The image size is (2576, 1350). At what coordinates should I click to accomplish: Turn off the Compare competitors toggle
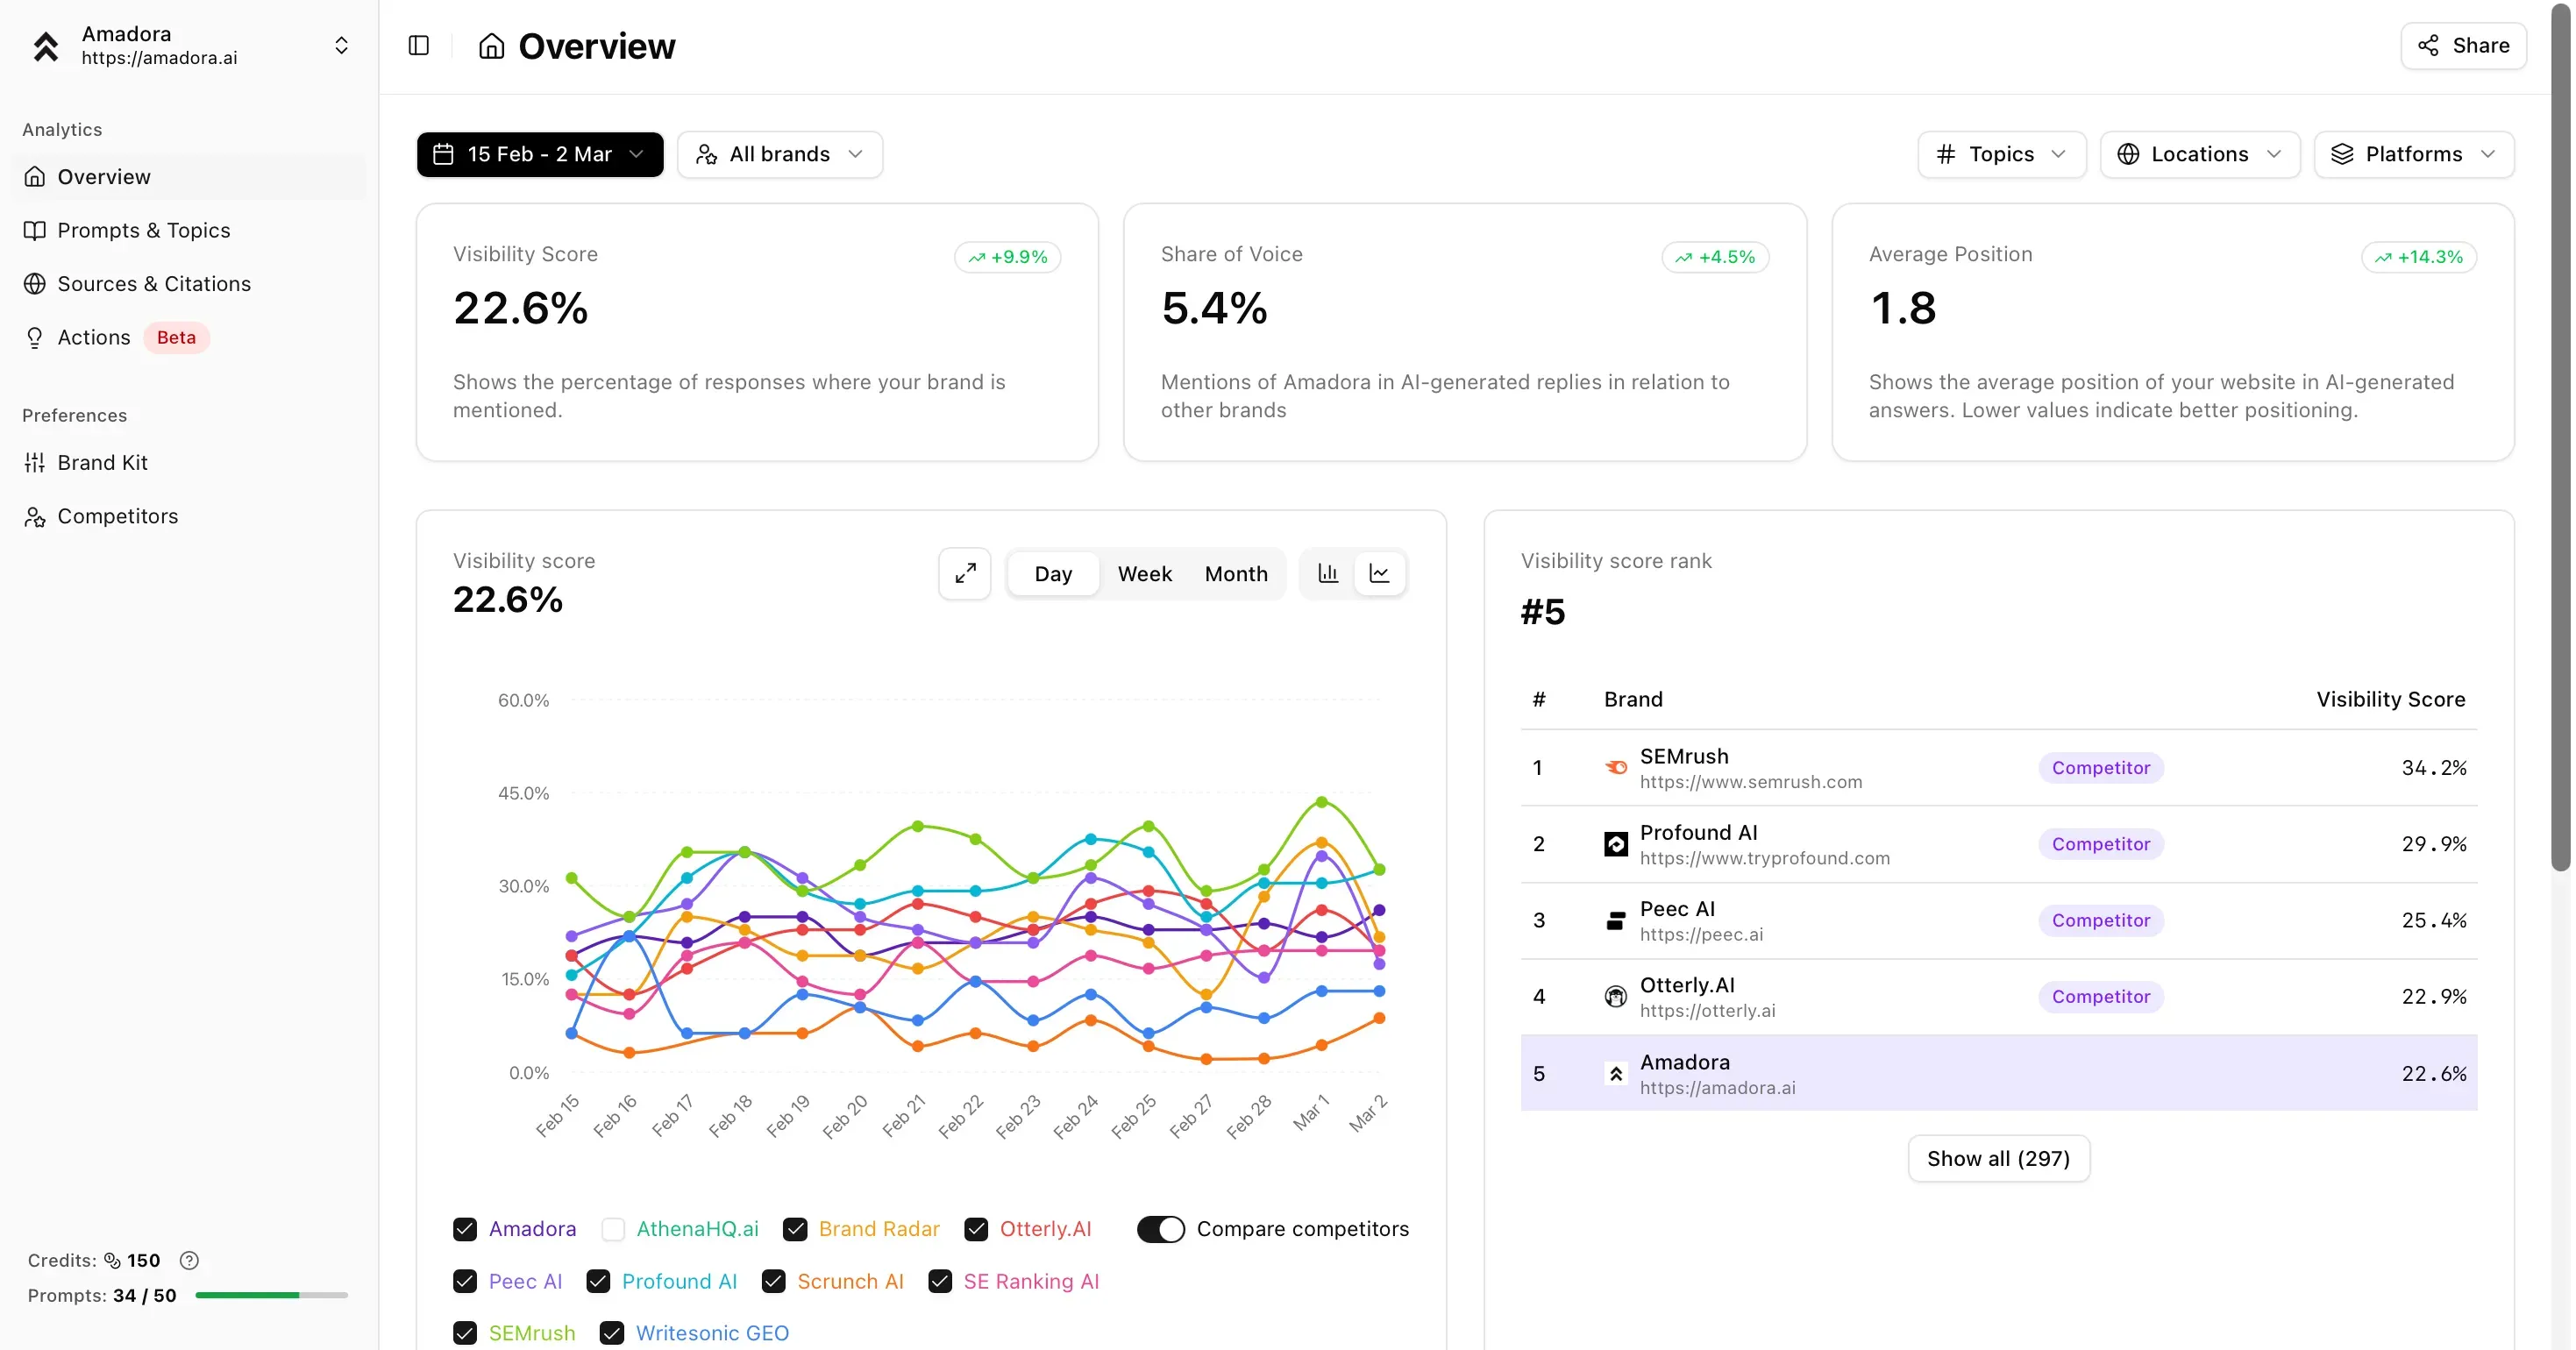1161,1229
